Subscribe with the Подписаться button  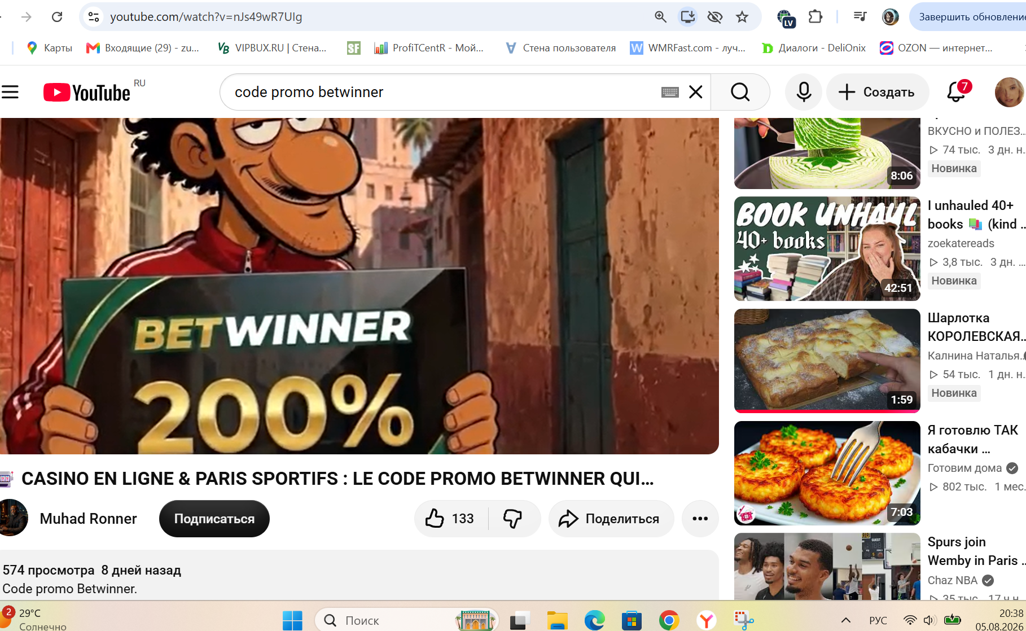(214, 519)
